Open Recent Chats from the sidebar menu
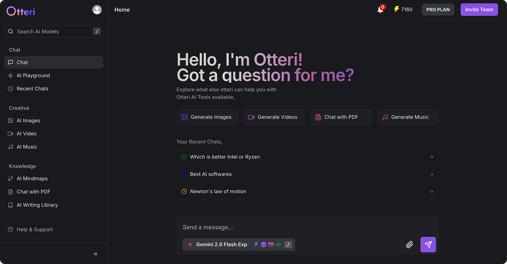The height and width of the screenshot is (264, 507). [32, 88]
